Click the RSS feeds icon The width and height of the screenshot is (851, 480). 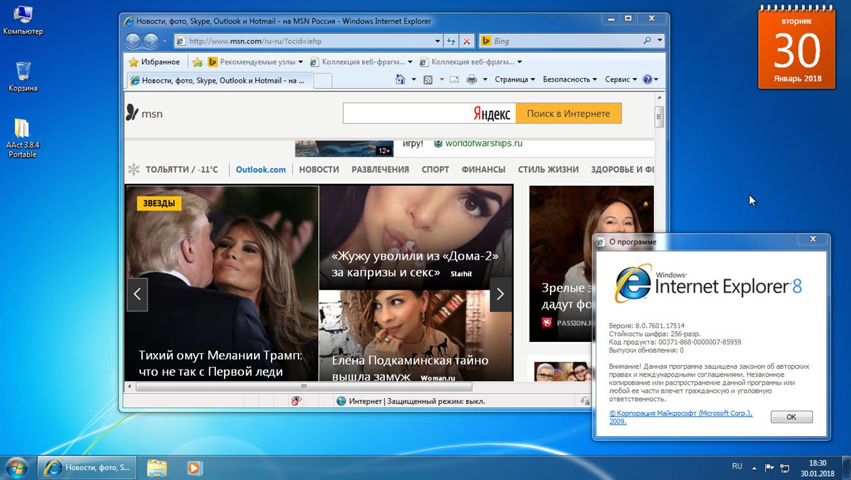tap(428, 80)
